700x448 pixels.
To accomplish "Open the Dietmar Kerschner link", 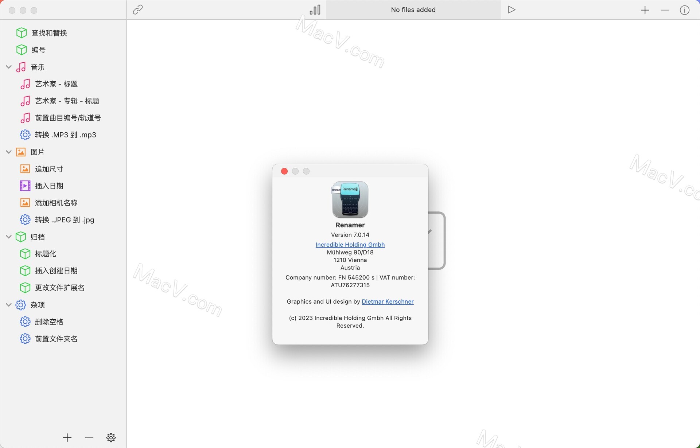I will 388,301.
